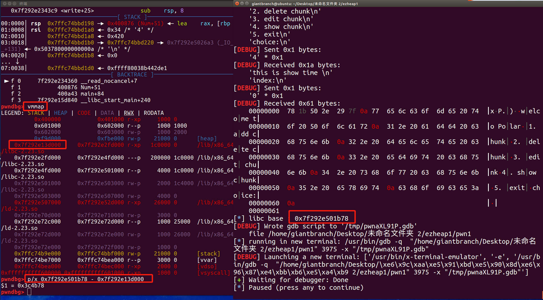Maximize the giantbranch@ubuntu terminal window
Image resolution: width=543 pixels, height=300 pixels.
pos(247,3)
